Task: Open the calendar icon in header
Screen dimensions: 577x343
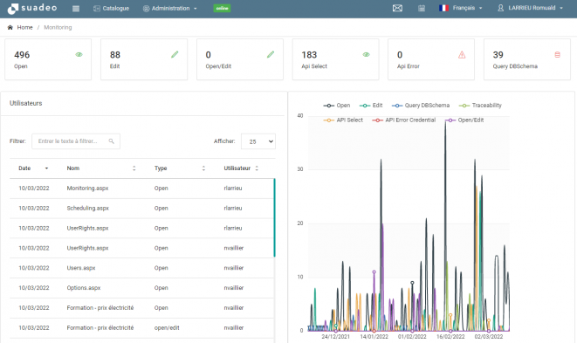Action: 422,8
